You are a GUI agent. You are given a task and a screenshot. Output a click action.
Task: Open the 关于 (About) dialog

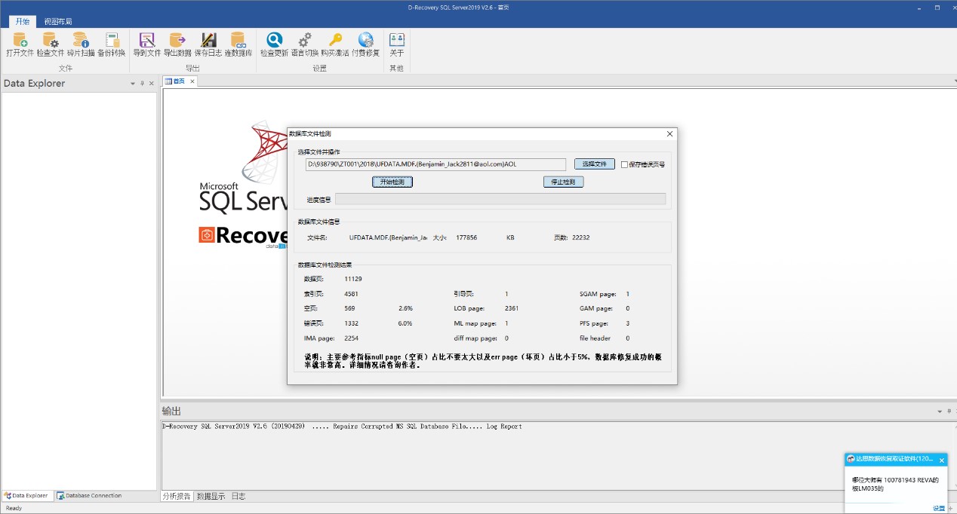click(397, 45)
